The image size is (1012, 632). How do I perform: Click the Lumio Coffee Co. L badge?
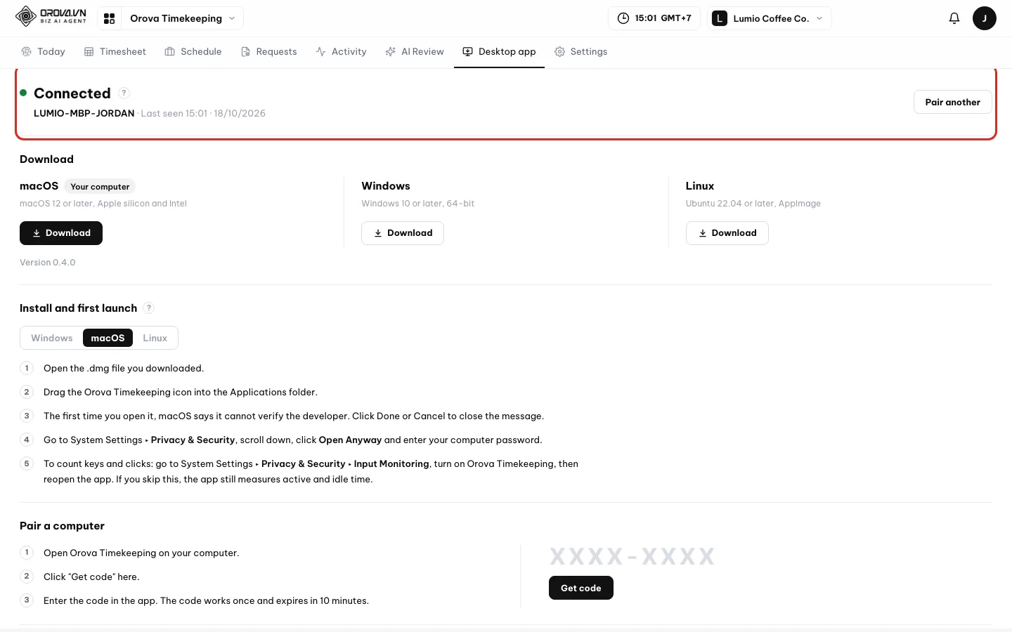[x=720, y=18]
